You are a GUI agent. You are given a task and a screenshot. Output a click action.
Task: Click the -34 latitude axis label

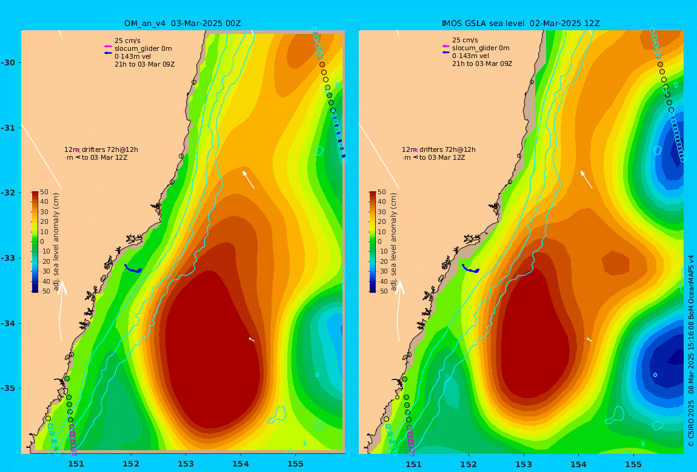[x=7, y=323]
